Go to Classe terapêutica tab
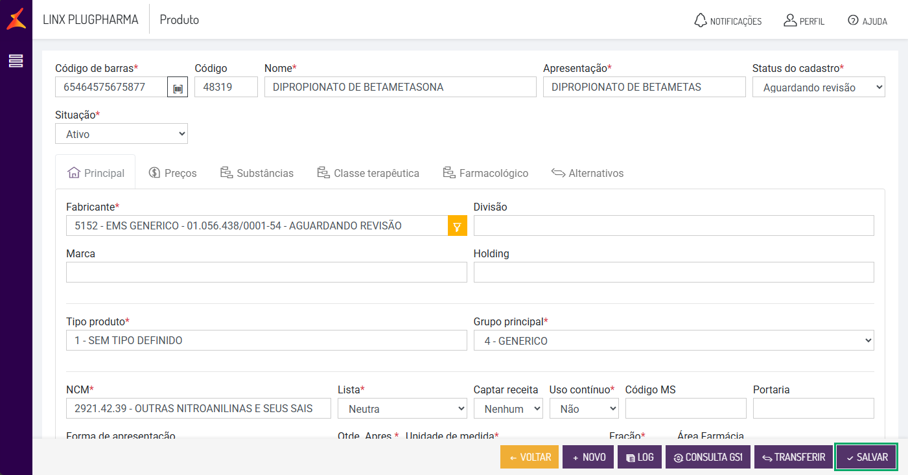 click(367, 173)
